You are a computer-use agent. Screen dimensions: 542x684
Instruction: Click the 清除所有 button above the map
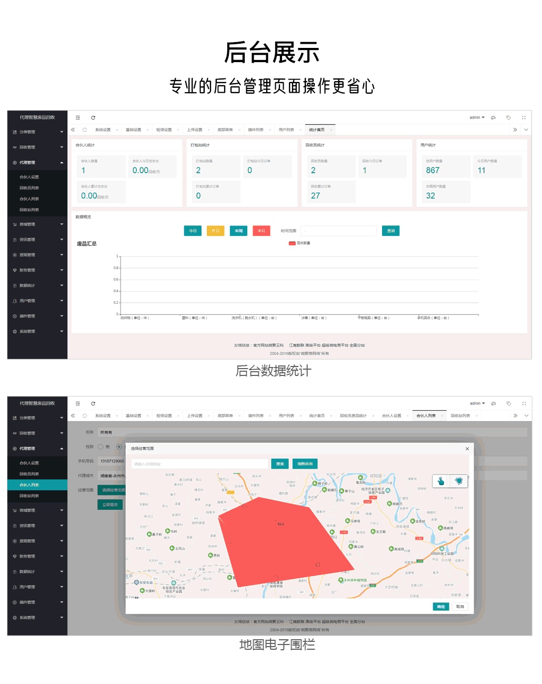(305, 464)
